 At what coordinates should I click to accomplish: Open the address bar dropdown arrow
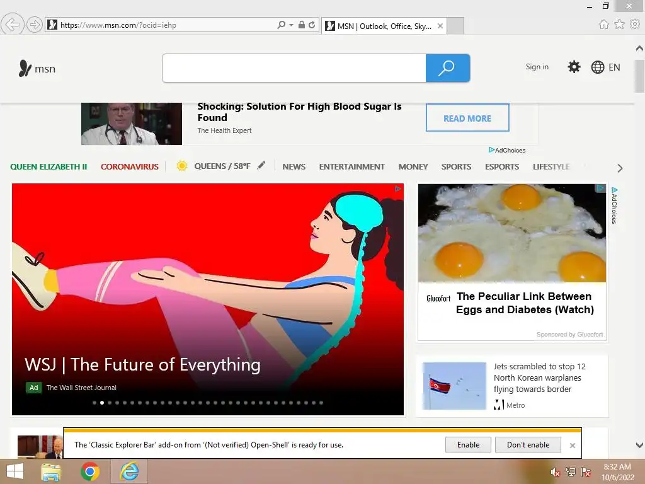(x=291, y=25)
